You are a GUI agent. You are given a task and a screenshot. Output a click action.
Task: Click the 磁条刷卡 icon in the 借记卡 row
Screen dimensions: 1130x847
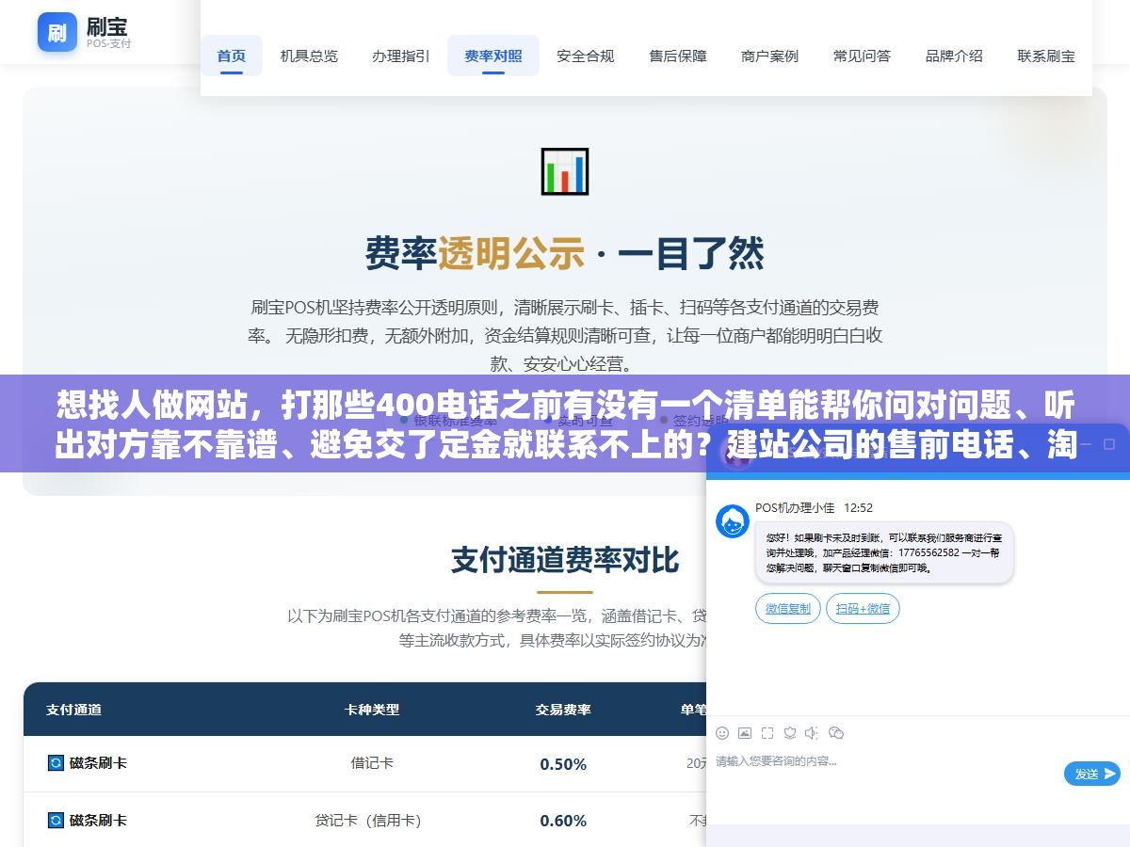(56, 762)
